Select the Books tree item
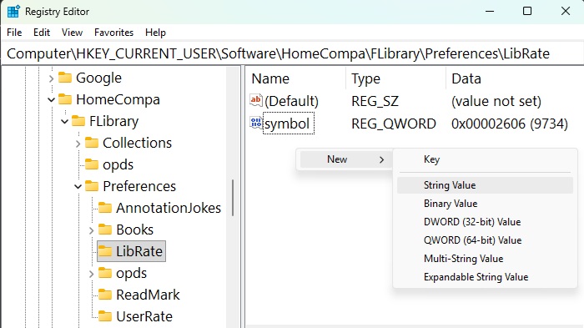 click(x=134, y=230)
